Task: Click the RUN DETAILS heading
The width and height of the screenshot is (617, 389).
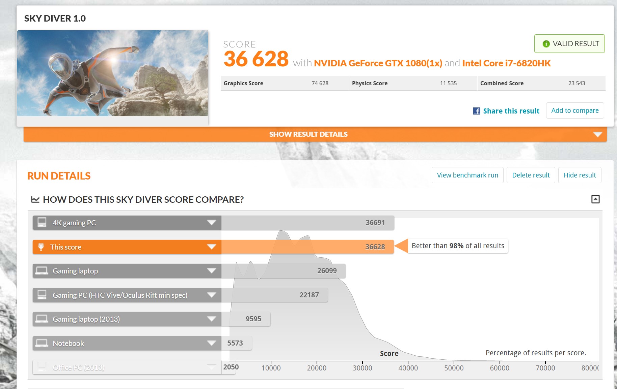Action: [59, 176]
